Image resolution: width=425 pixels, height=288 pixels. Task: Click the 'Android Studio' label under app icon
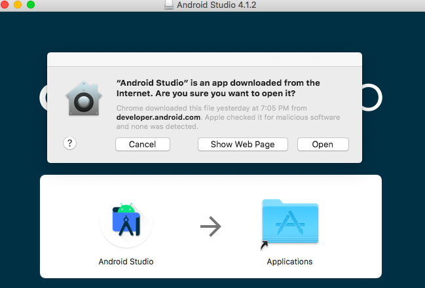coord(126,261)
